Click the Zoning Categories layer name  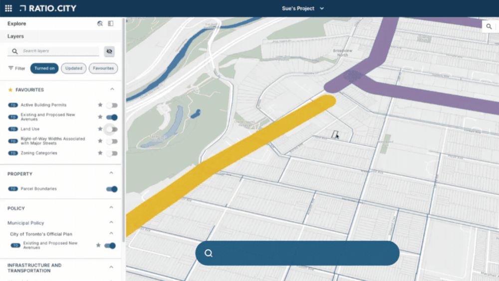pos(39,153)
